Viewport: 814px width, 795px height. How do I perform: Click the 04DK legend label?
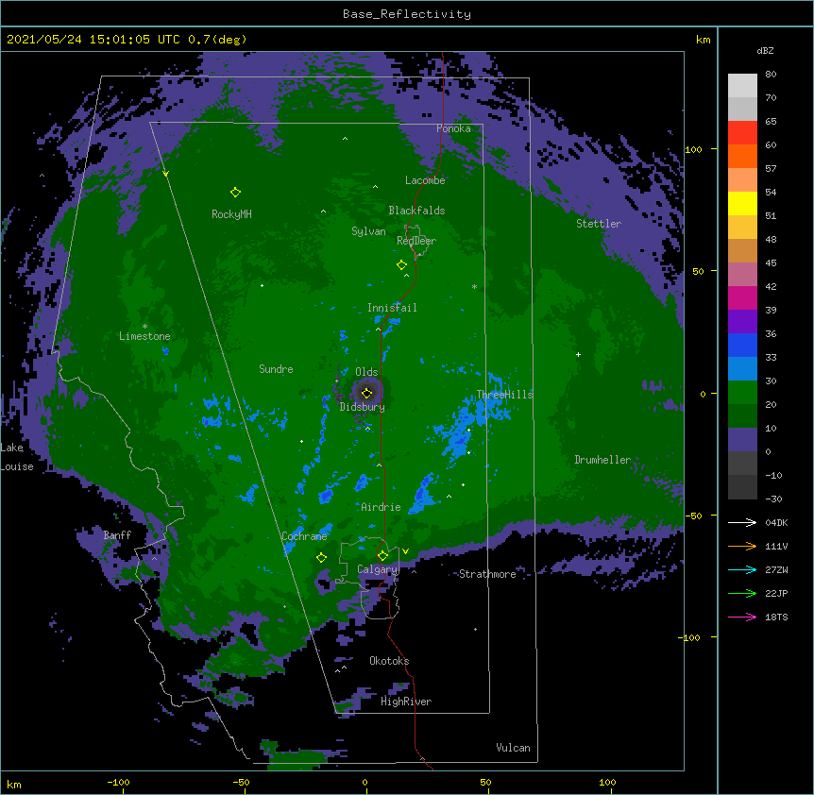776,522
